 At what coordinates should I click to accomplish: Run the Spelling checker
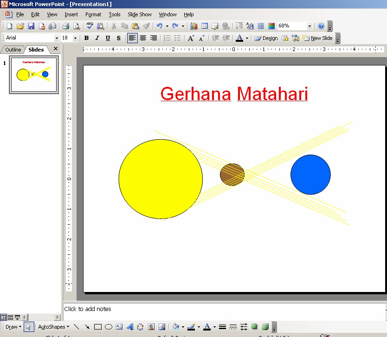tap(89, 26)
